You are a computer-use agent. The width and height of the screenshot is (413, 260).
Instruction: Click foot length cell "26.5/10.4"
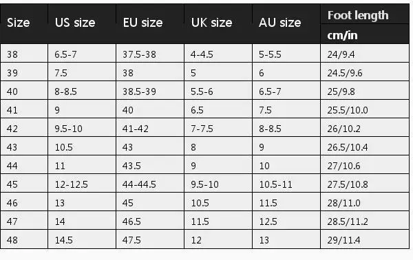coord(365,146)
